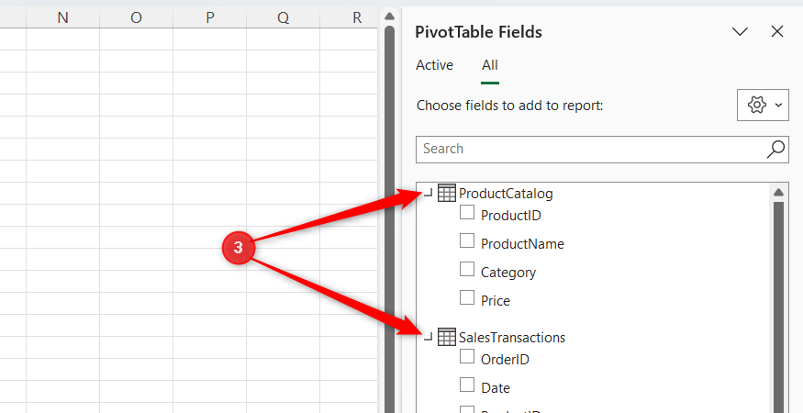Select column O header
Screen dimensions: 803x413
click(136, 18)
